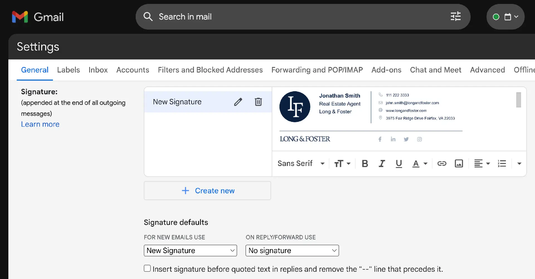Expand the text size dropdown
535x279 pixels.
coord(342,163)
